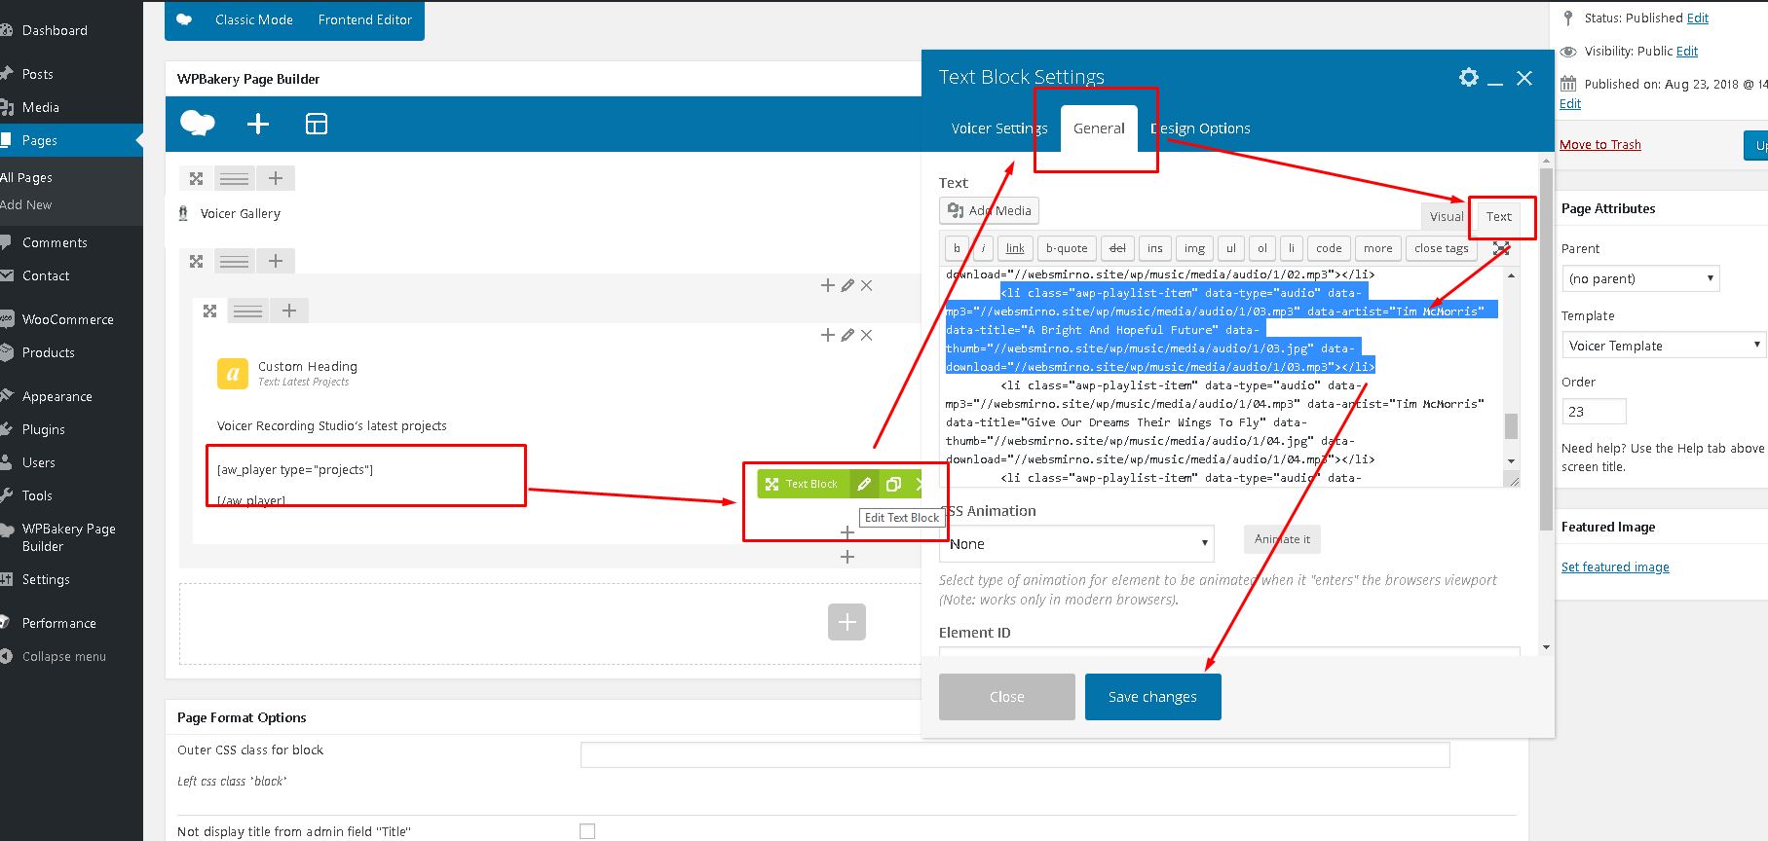Click the pencil edit icon on Text Block

click(x=864, y=484)
